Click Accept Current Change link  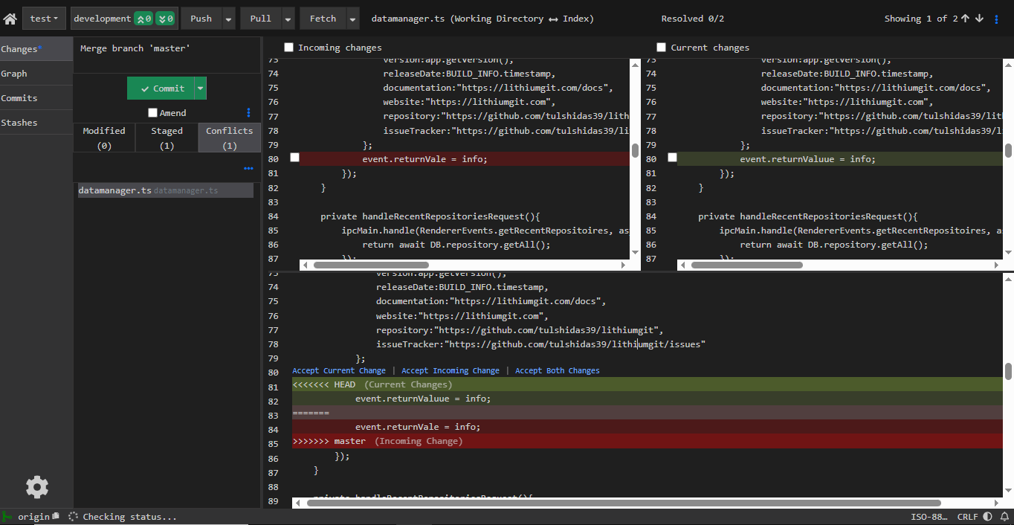[339, 370]
